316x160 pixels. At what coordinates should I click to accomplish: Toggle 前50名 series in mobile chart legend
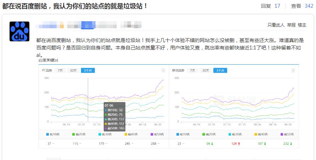tap(287, 134)
